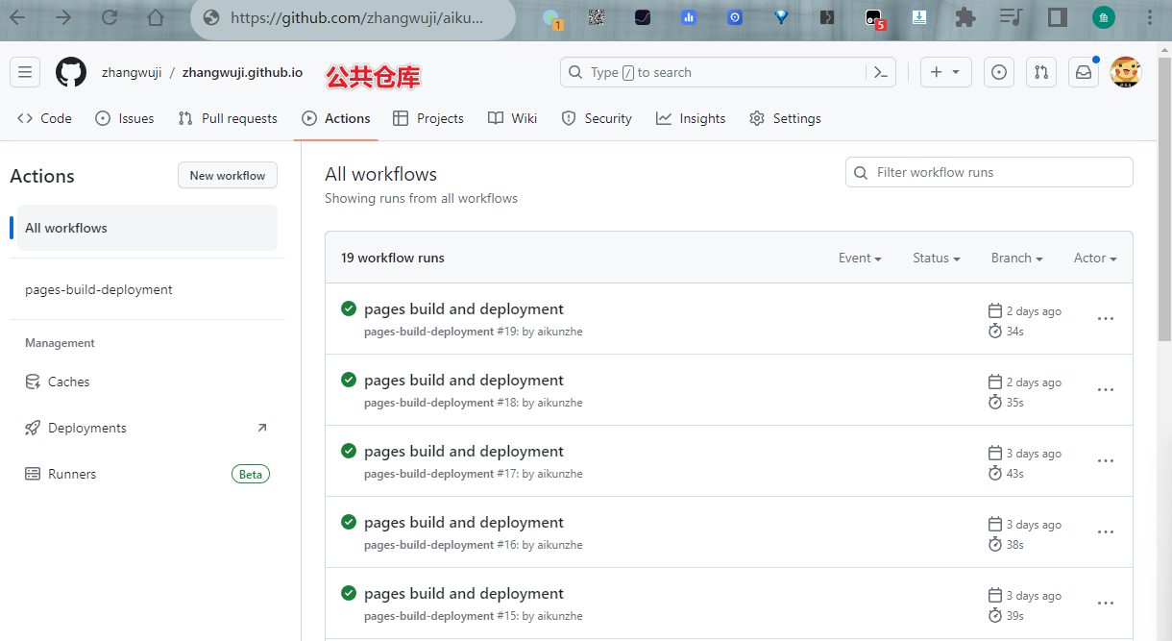Click the GitHub logo icon
The image size is (1172, 641).
[71, 72]
